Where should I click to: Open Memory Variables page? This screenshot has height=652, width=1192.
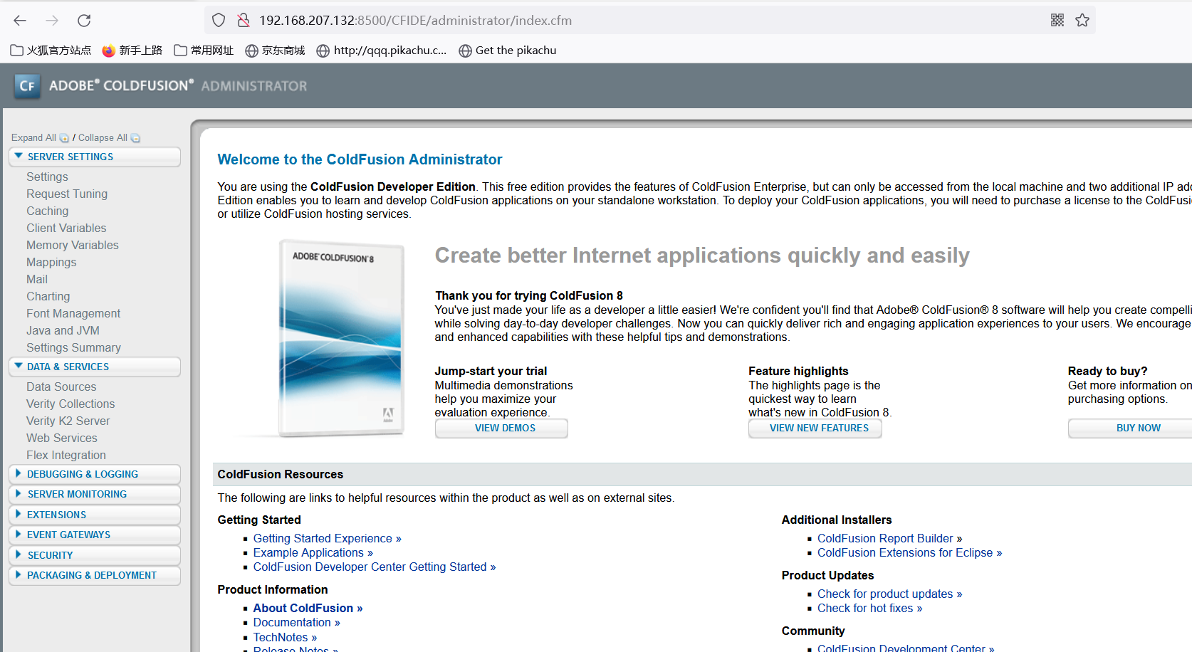(73, 245)
